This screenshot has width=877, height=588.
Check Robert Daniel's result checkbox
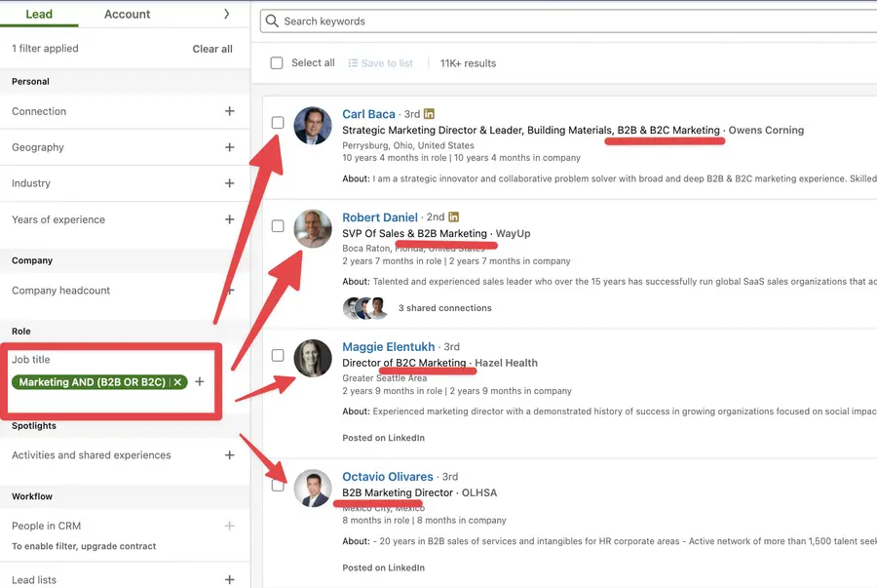[278, 225]
